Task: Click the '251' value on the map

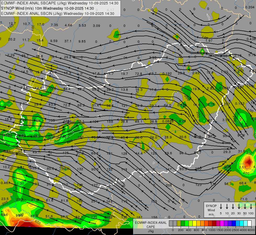Action: click(x=94, y=201)
